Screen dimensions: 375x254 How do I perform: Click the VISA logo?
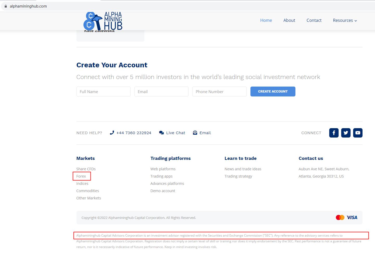coord(352,218)
